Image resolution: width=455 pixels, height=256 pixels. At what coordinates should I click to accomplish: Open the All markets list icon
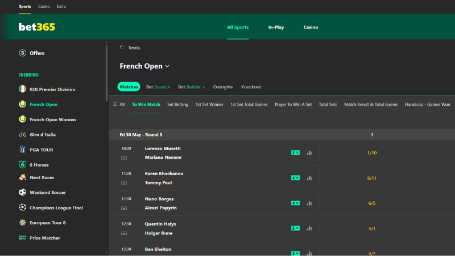click(115, 104)
